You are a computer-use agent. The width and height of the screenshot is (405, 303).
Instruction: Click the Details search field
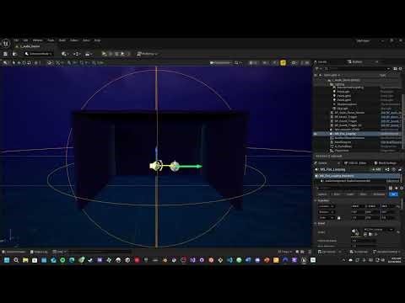(x=352, y=188)
